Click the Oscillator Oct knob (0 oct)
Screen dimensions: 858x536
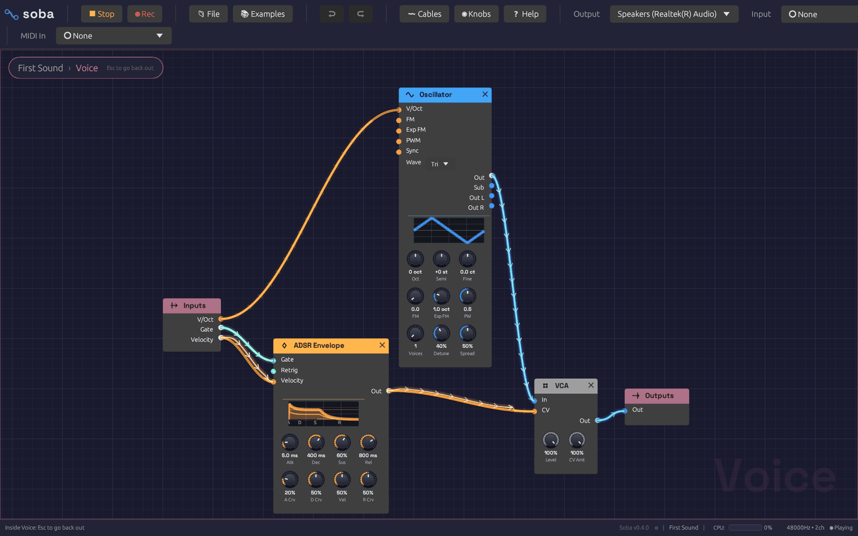pyautogui.click(x=415, y=259)
